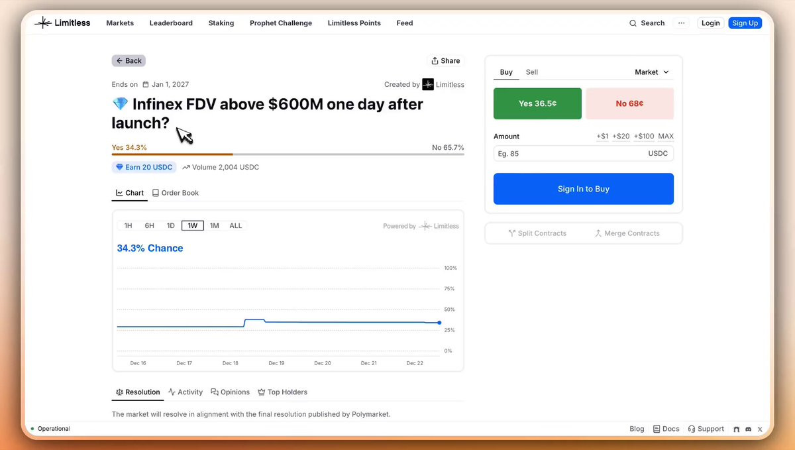Click the Operational status indicator
795x450 pixels.
[50, 429]
